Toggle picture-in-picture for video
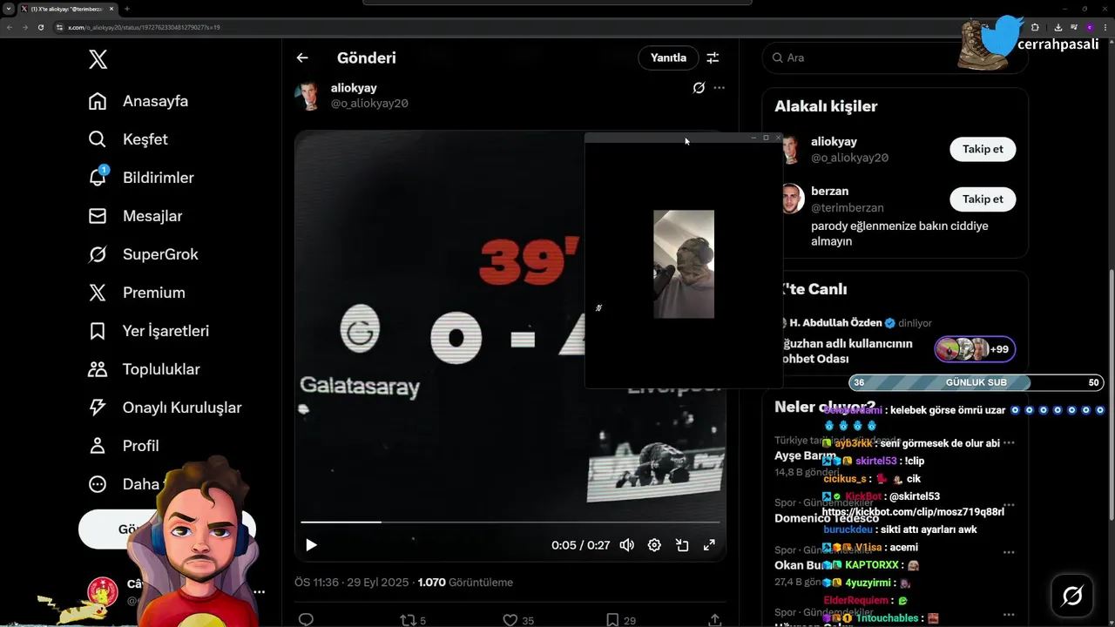The height and width of the screenshot is (627, 1115). click(x=682, y=545)
